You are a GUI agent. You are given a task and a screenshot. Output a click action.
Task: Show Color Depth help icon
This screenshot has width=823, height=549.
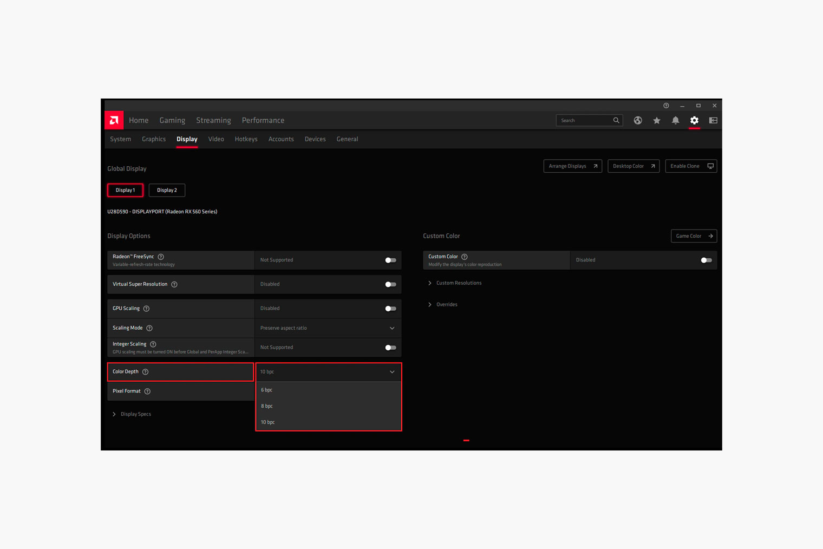[x=145, y=372]
